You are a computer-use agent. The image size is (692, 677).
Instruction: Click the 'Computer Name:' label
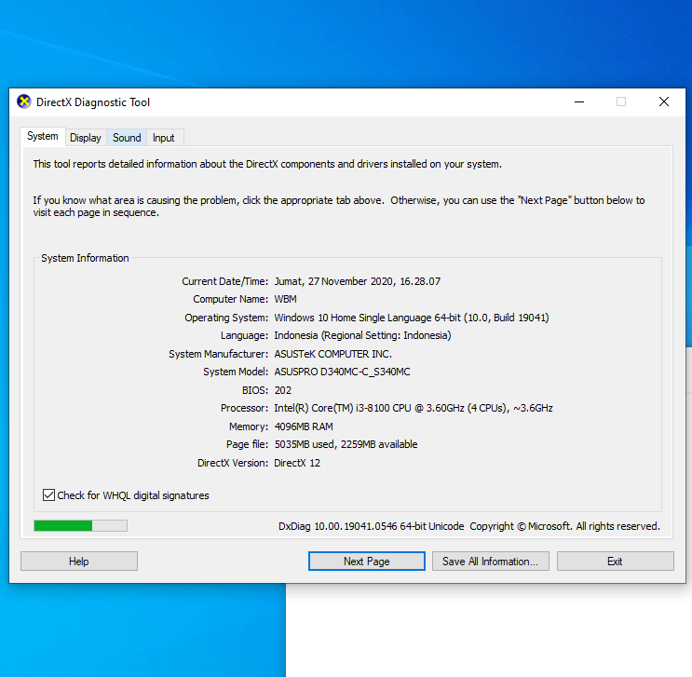pyautogui.click(x=230, y=299)
